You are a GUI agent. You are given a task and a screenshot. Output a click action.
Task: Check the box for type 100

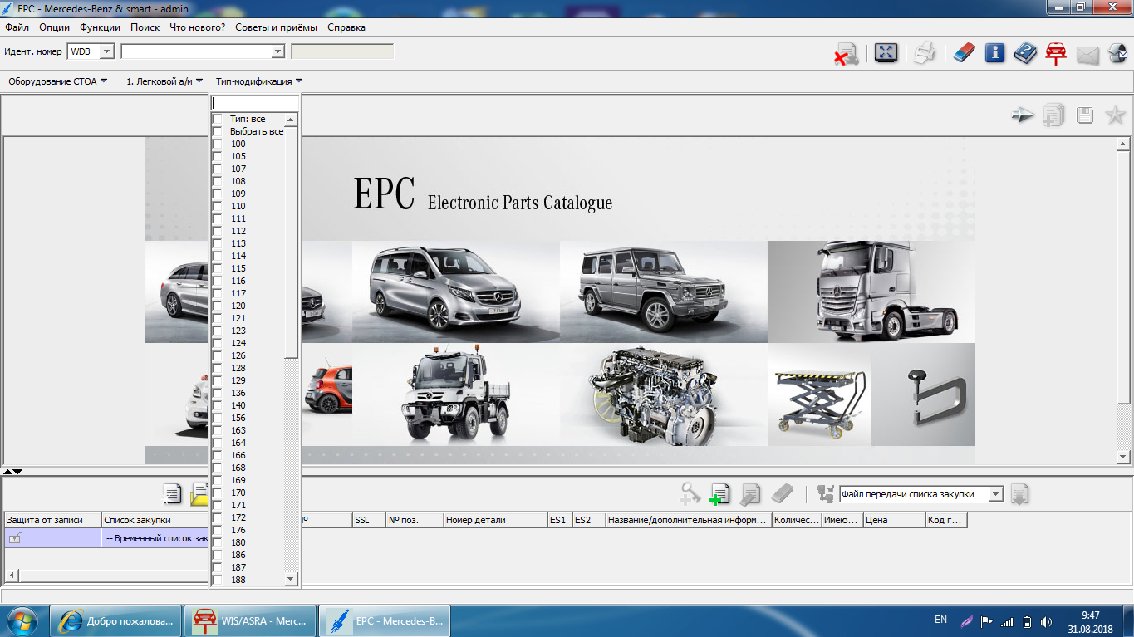point(218,145)
